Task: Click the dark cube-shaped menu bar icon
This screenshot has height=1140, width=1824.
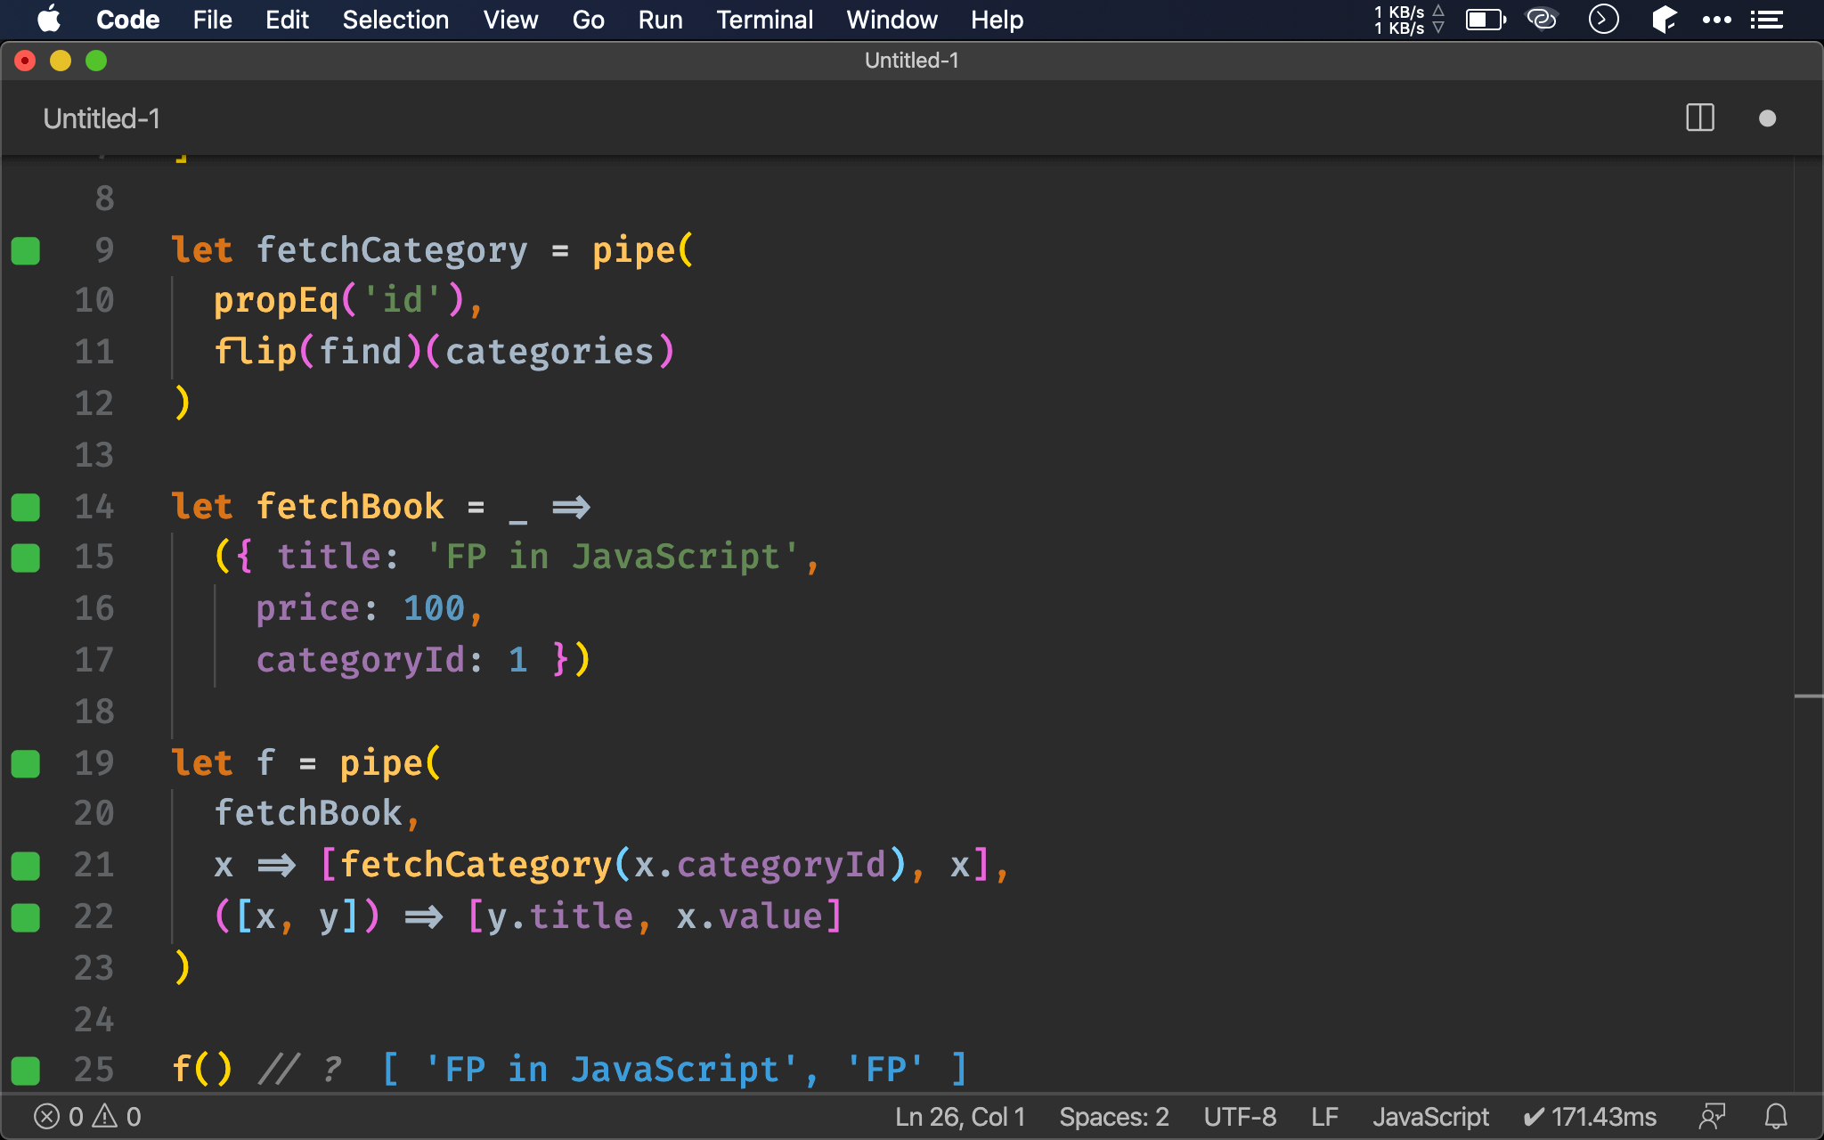Action: tap(1663, 19)
